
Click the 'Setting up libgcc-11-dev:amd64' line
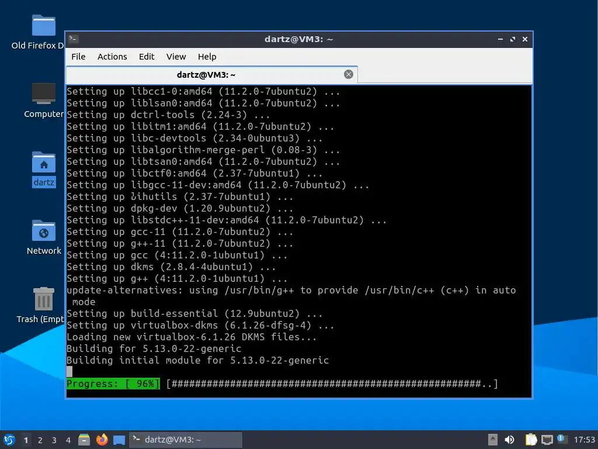218,185
